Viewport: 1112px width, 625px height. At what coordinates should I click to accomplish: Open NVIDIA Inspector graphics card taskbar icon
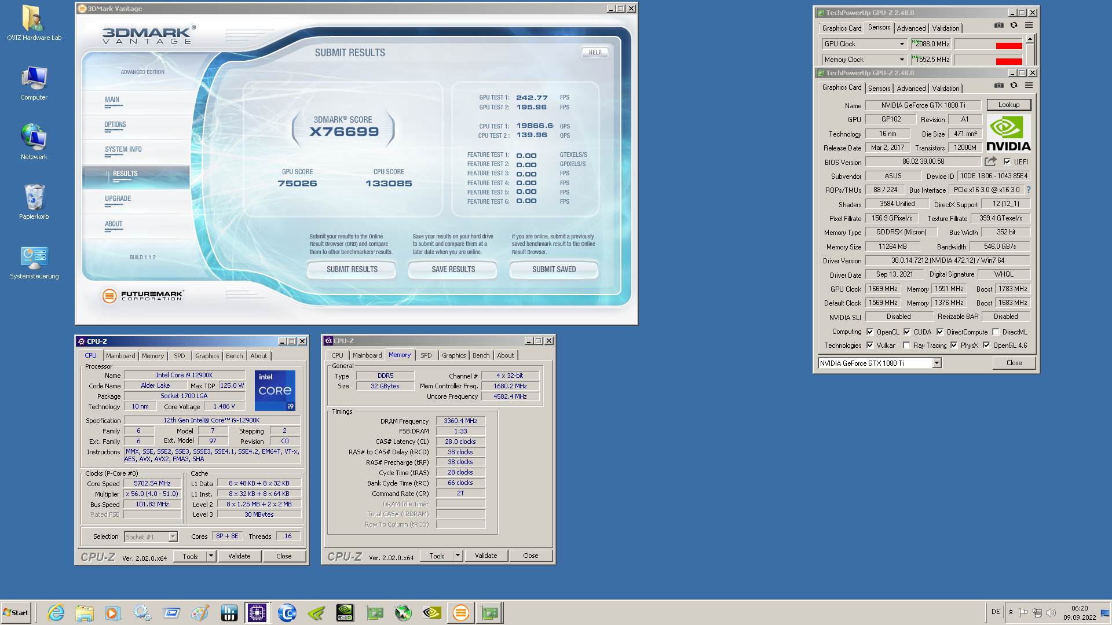point(345,613)
